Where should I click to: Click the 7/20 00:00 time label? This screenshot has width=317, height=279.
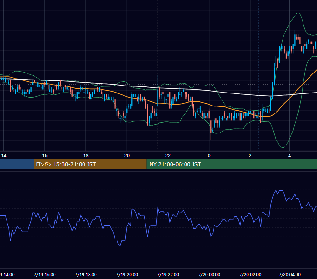(209, 274)
